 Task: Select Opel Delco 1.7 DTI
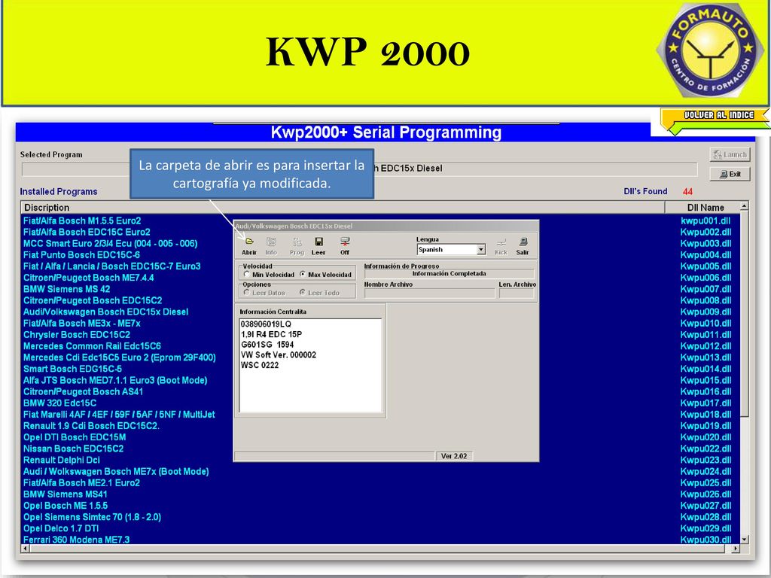tap(61, 528)
